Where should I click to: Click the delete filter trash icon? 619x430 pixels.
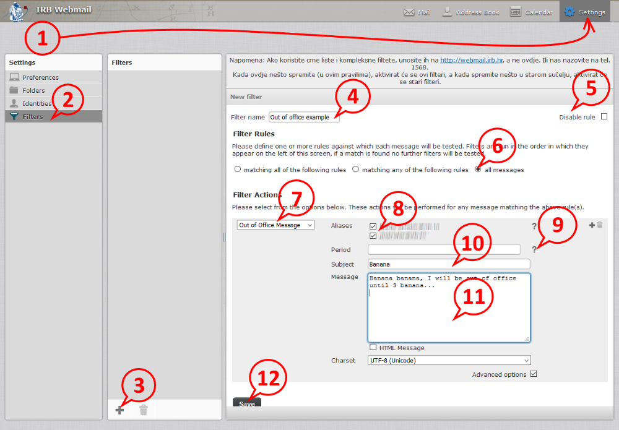(144, 410)
